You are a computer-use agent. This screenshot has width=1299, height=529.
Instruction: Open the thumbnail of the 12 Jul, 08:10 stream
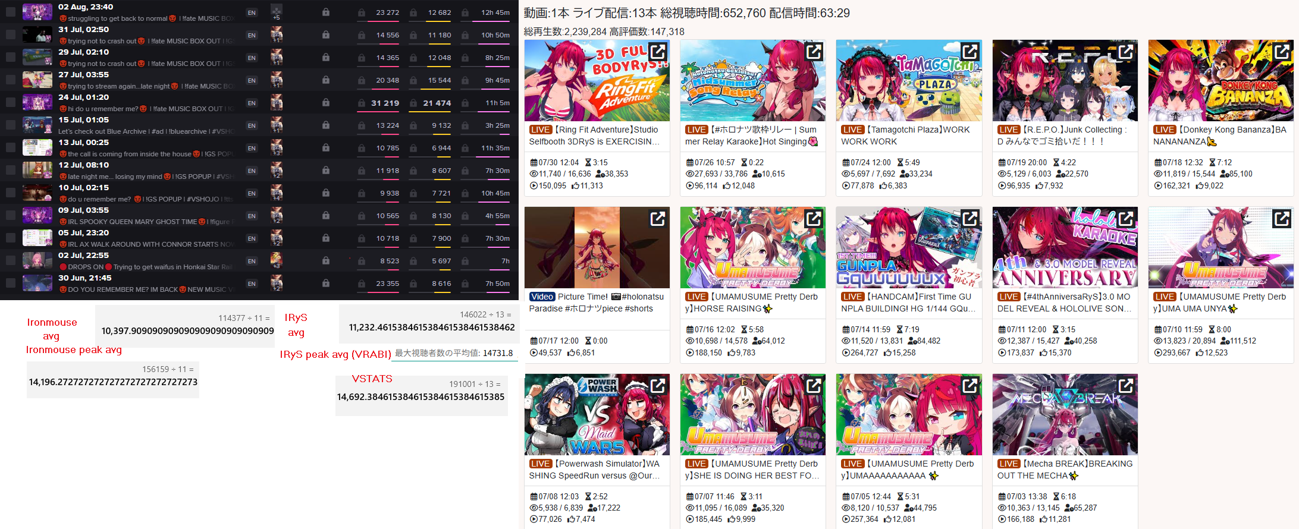[x=37, y=170]
